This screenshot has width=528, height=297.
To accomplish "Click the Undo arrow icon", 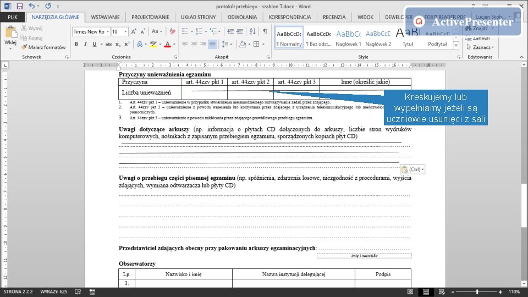I will (32, 6).
